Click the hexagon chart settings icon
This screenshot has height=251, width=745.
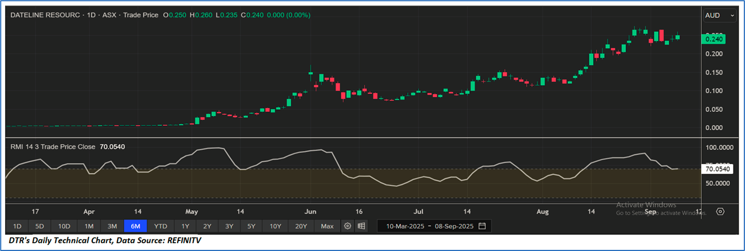pyautogui.click(x=720, y=212)
